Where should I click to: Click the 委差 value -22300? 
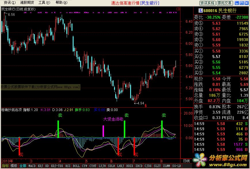242,17
